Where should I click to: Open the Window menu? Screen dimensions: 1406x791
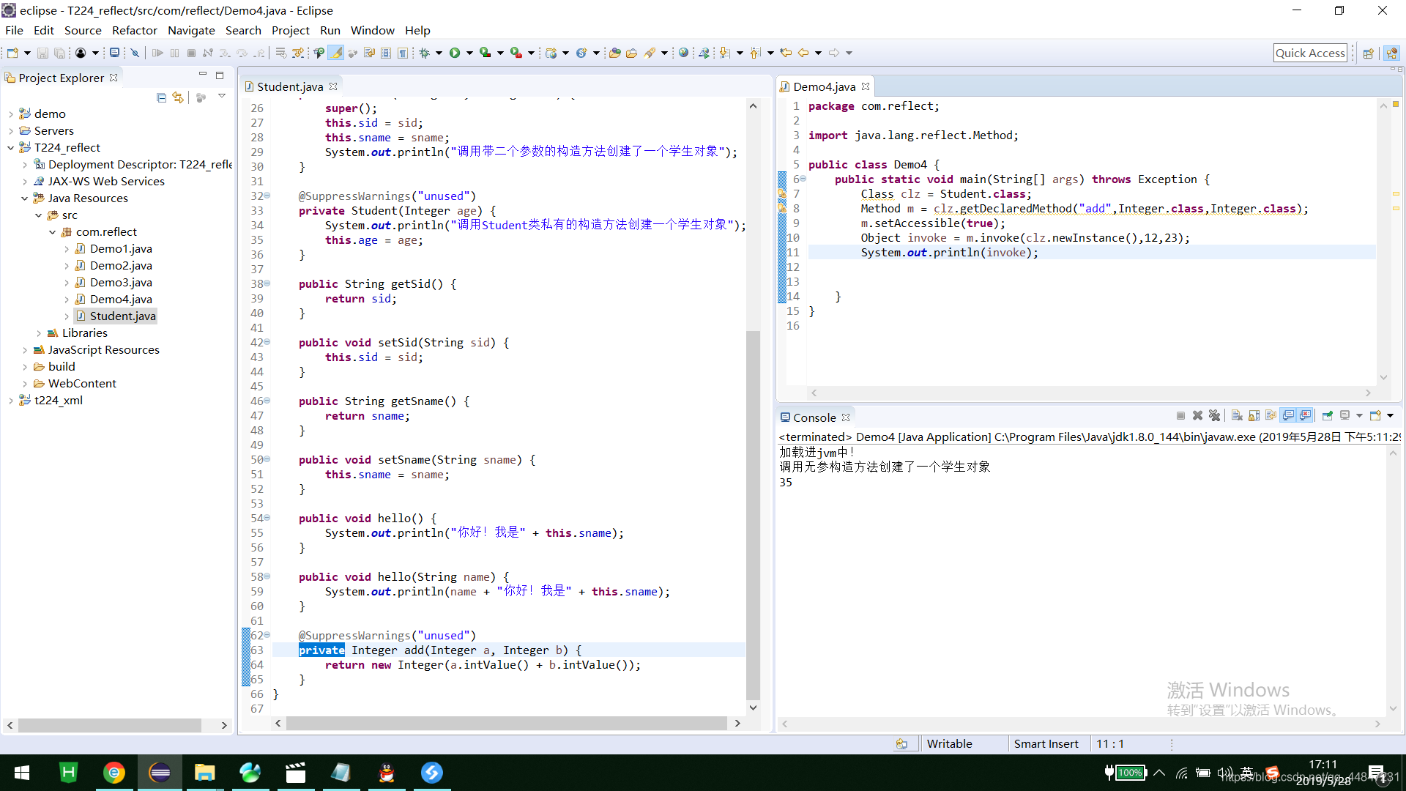pyautogui.click(x=372, y=30)
